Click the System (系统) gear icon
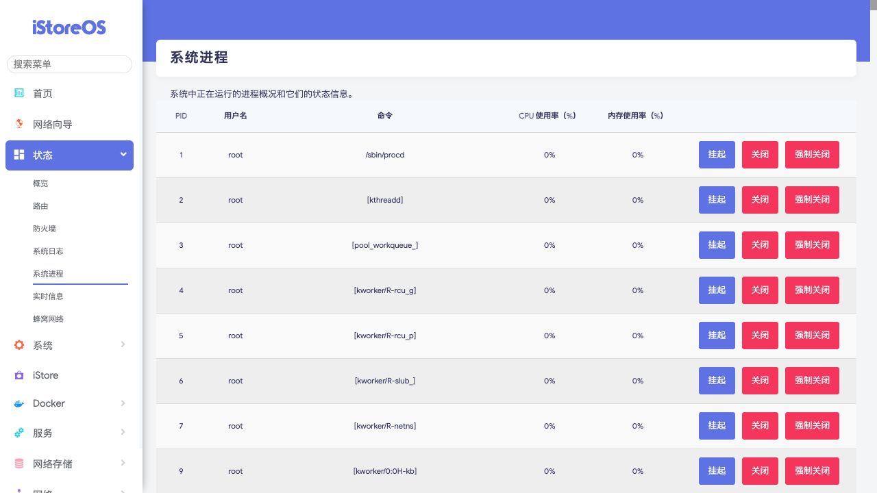The height and width of the screenshot is (493, 877). (x=19, y=345)
